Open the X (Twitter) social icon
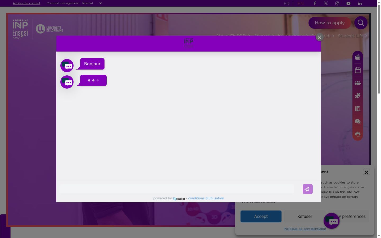 (x=326, y=3)
